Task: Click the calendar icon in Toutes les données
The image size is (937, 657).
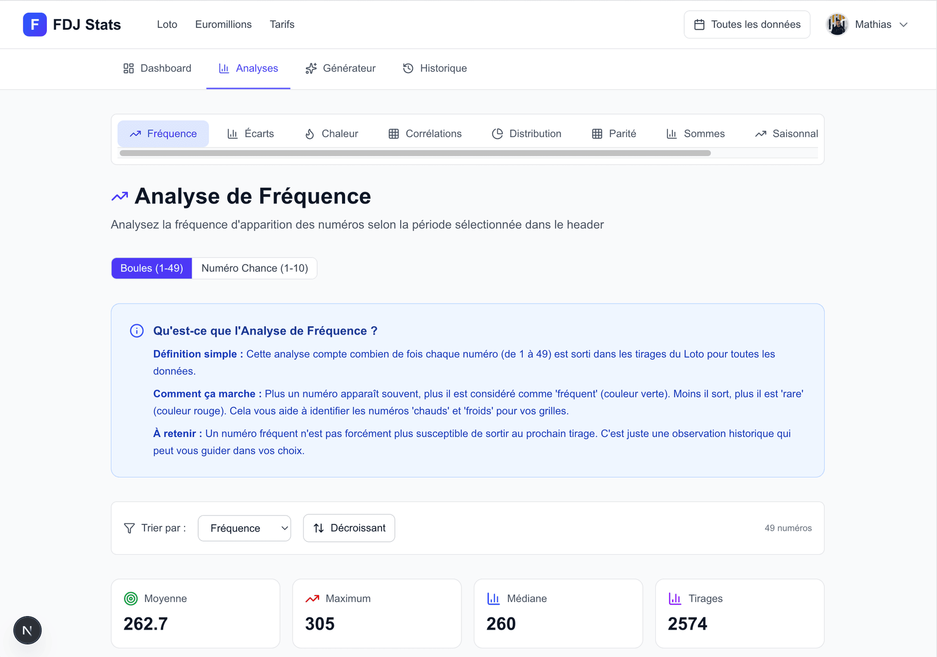Action: [700, 24]
